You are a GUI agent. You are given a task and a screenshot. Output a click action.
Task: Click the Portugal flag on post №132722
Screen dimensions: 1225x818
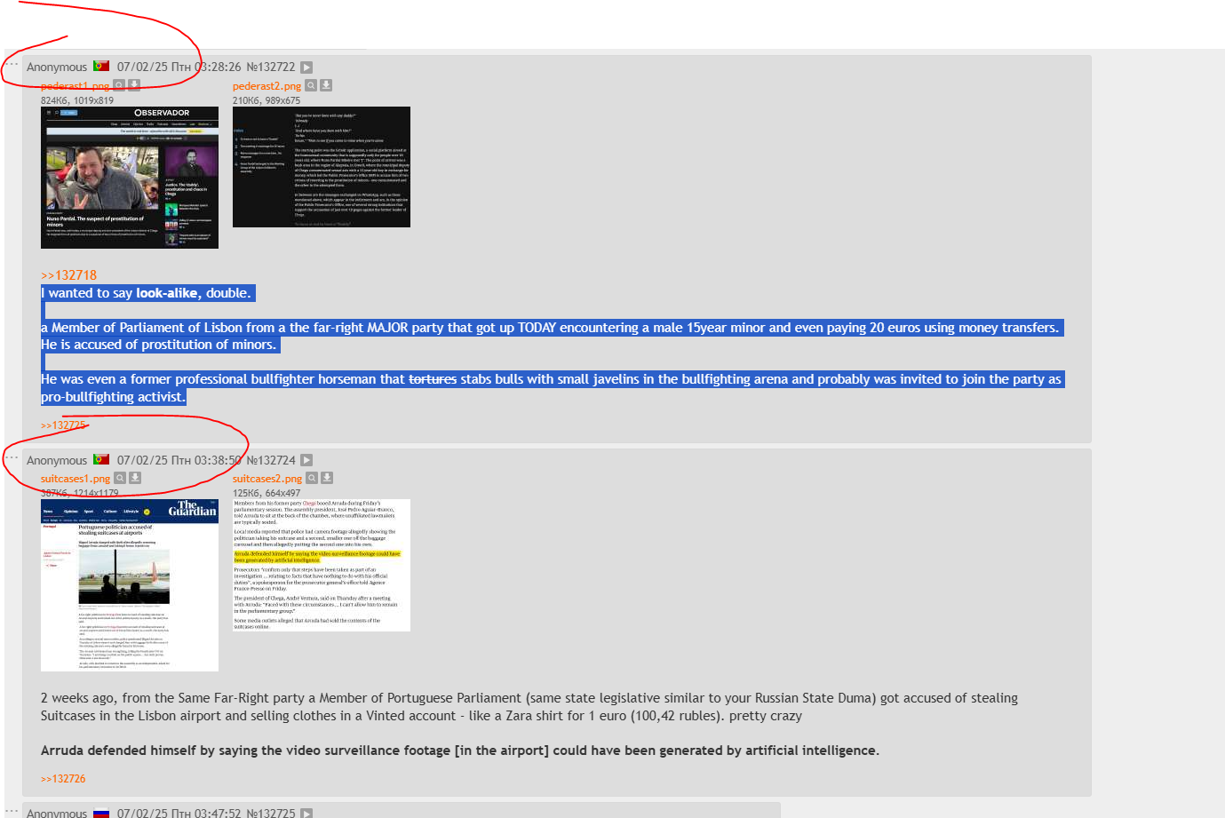point(101,66)
